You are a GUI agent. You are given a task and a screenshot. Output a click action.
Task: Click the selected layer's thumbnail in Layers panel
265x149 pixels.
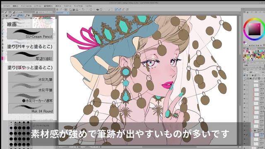(x=257, y=135)
